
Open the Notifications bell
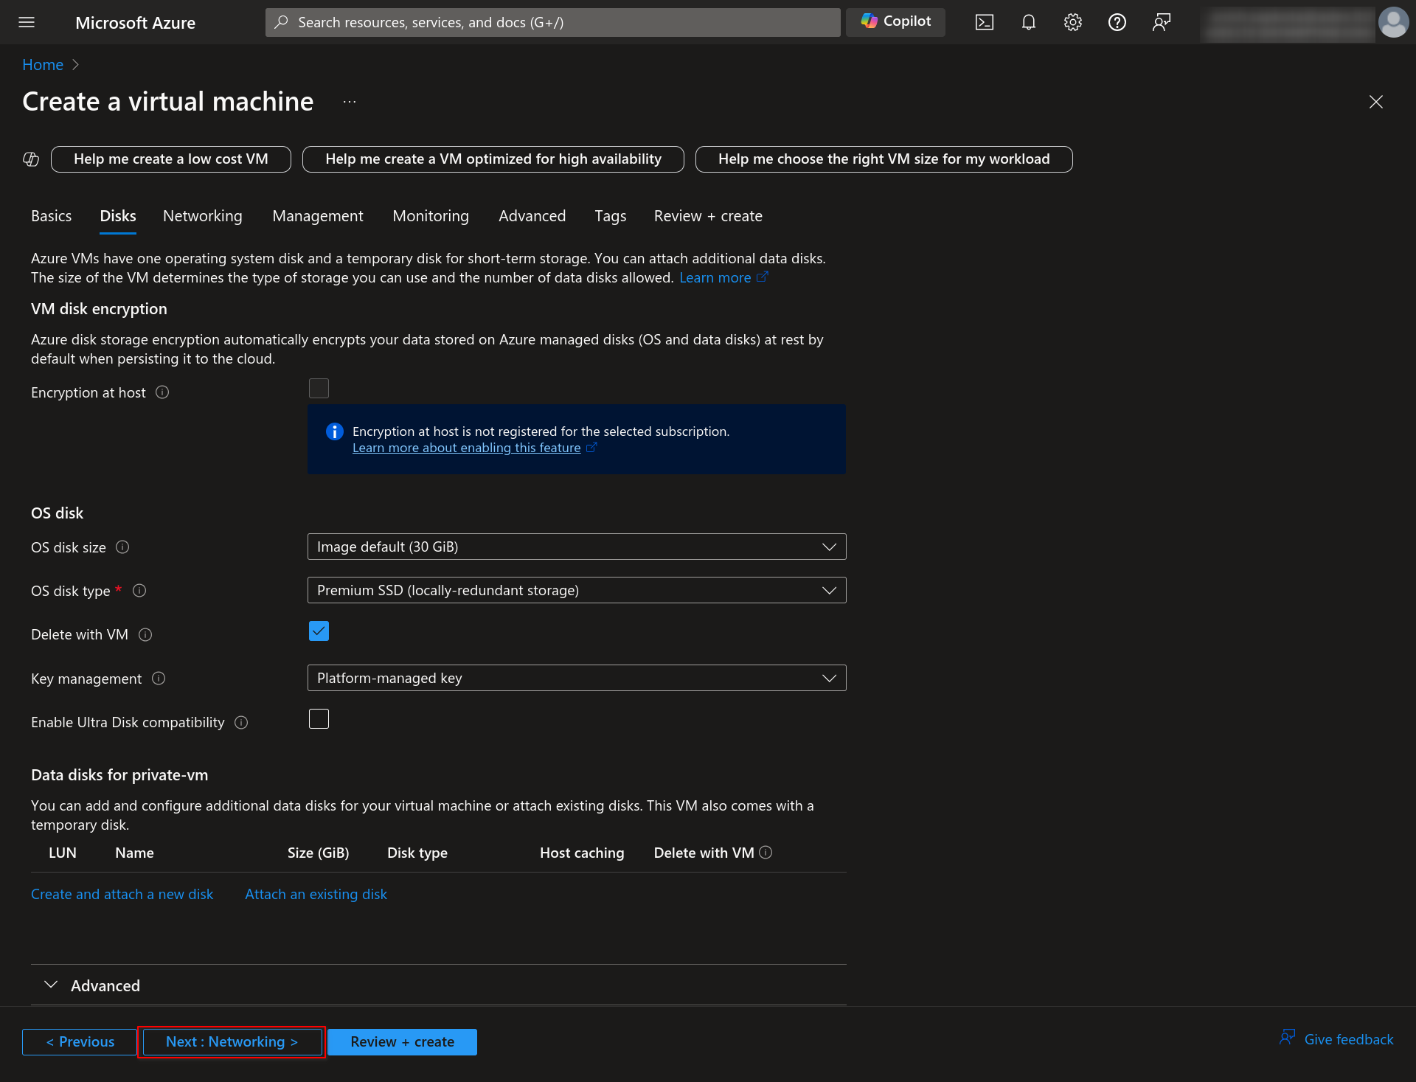click(x=1028, y=22)
